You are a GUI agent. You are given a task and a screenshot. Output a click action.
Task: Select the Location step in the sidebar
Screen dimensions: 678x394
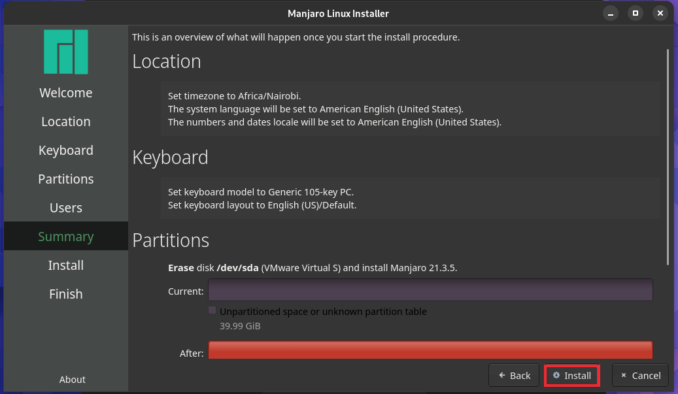[x=65, y=122]
